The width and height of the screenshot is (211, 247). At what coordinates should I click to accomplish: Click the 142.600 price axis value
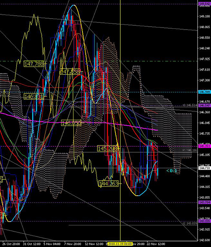pyautogui.click(x=205, y=240)
